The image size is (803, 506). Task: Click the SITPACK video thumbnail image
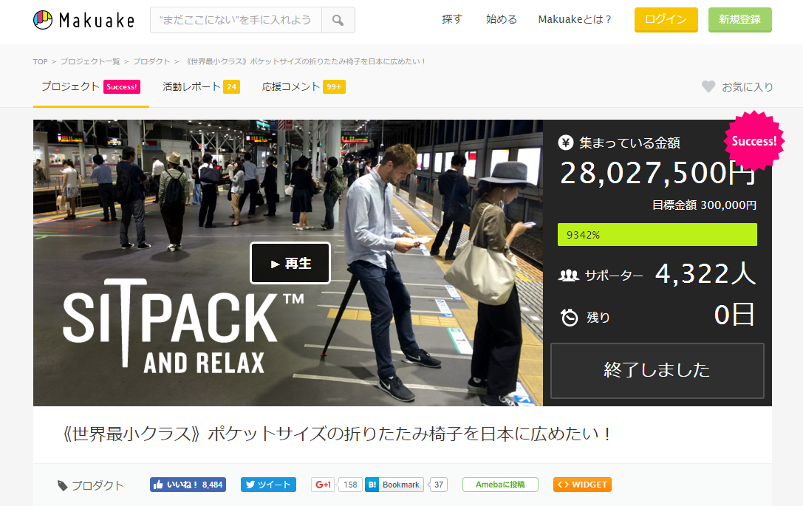click(288, 263)
